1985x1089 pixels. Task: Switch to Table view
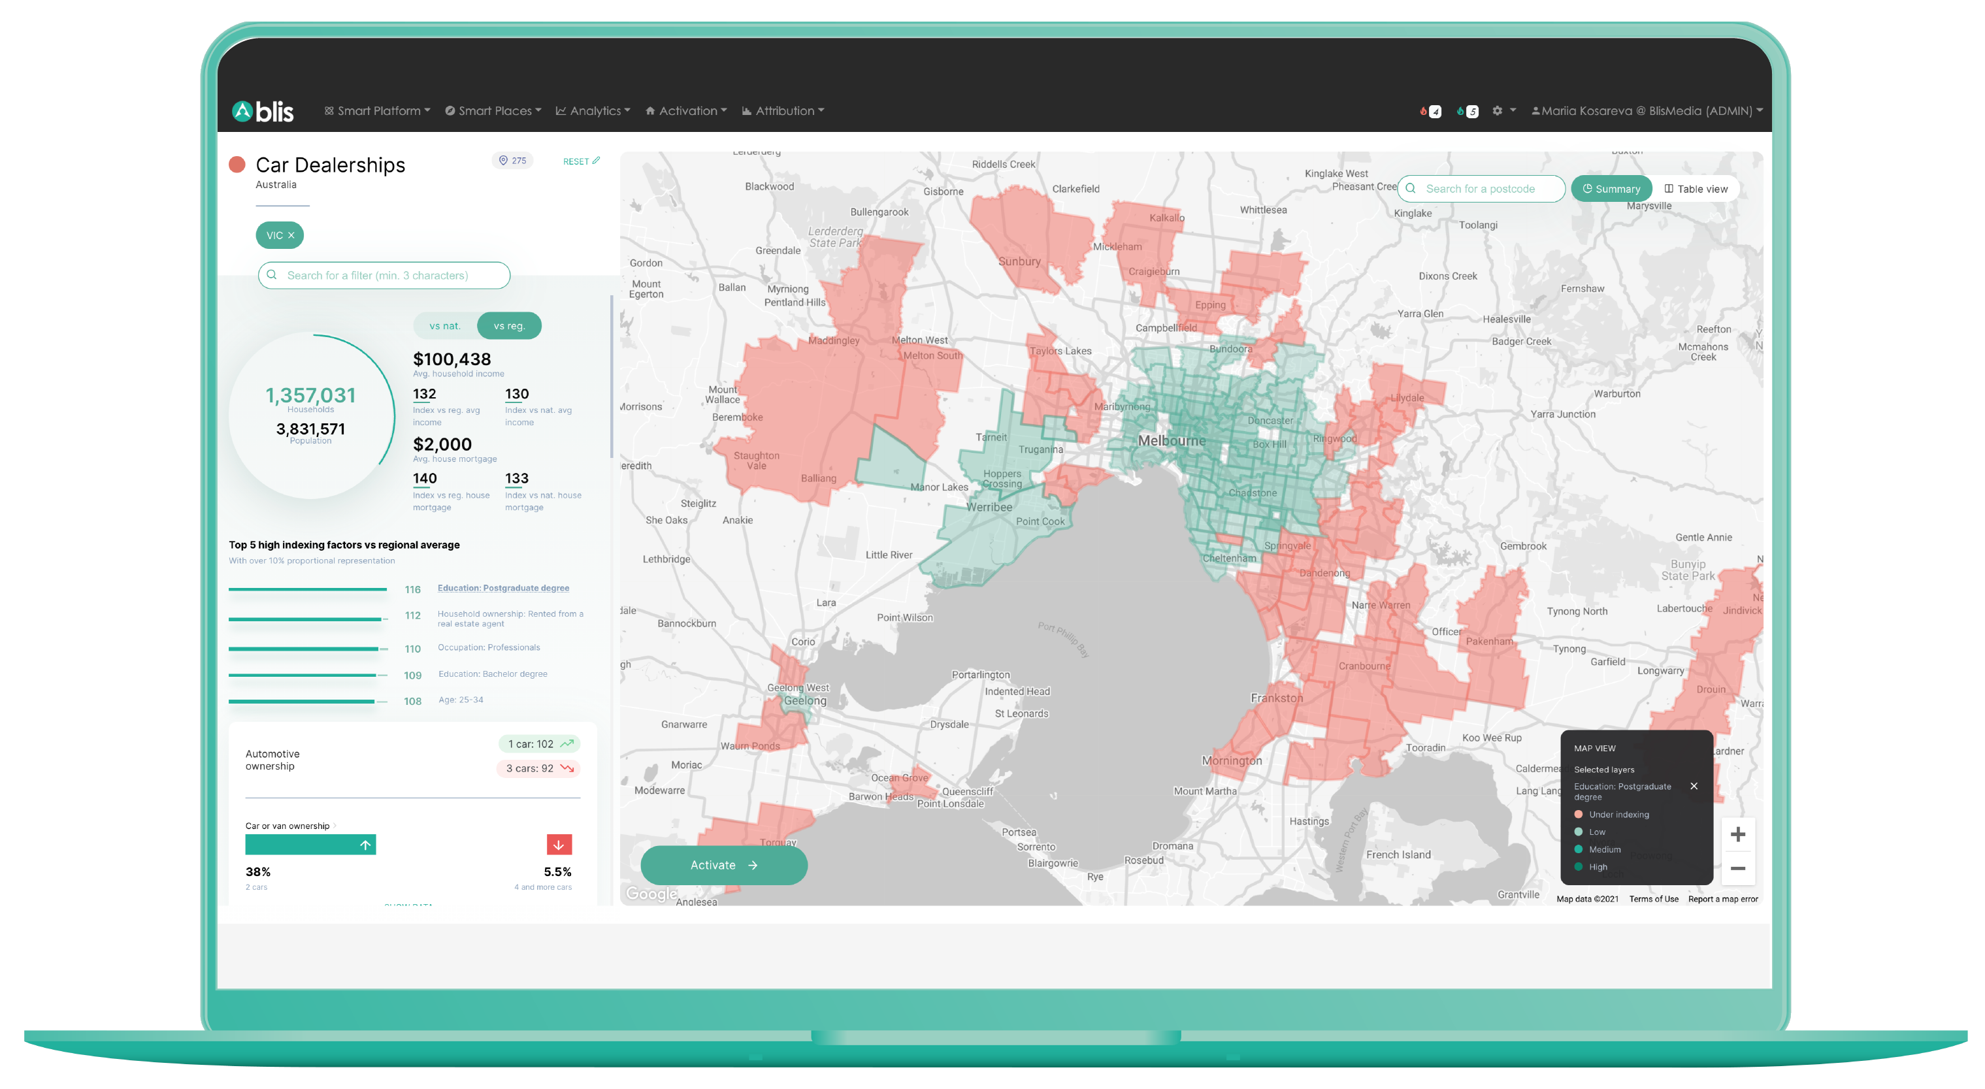pyautogui.click(x=1696, y=189)
